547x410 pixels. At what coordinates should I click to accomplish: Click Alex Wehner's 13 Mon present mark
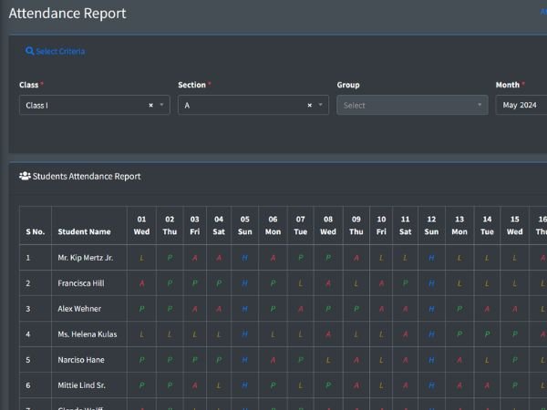[x=459, y=309]
